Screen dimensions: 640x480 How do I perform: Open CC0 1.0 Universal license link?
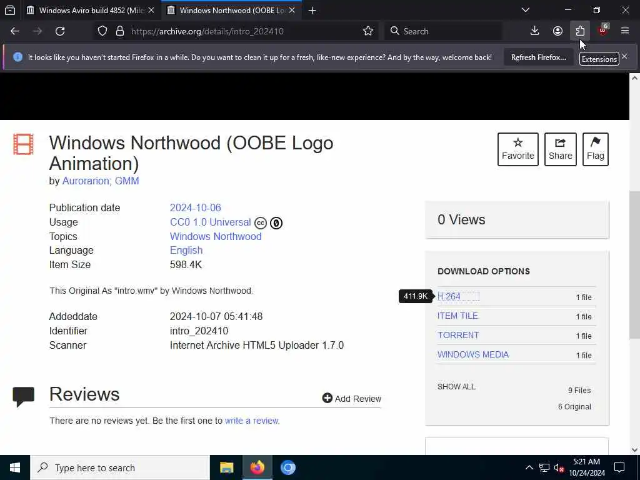pos(210,222)
